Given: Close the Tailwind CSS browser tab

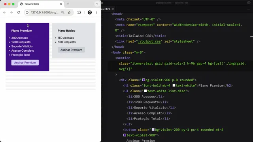Looking at the screenshot, I should point(61,4).
